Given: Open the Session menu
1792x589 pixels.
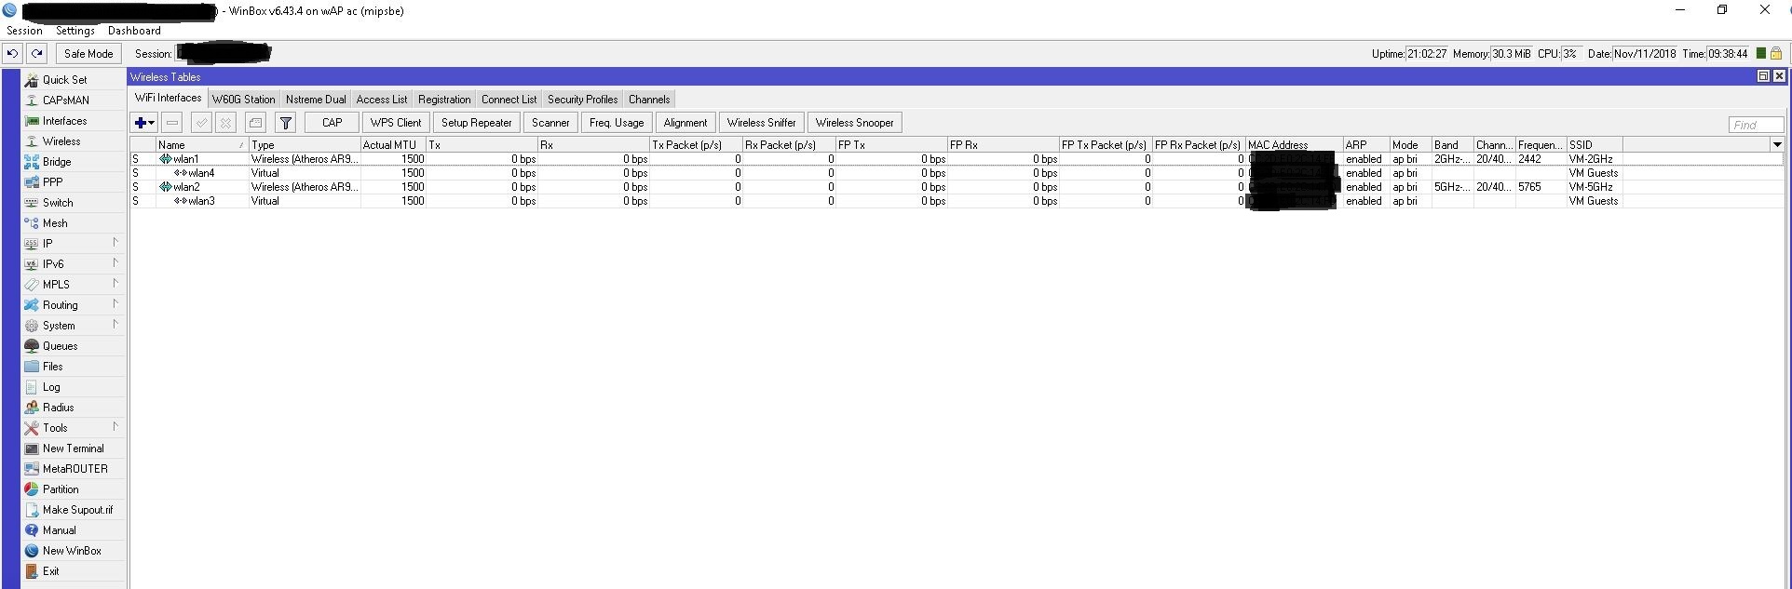Looking at the screenshot, I should 24,31.
